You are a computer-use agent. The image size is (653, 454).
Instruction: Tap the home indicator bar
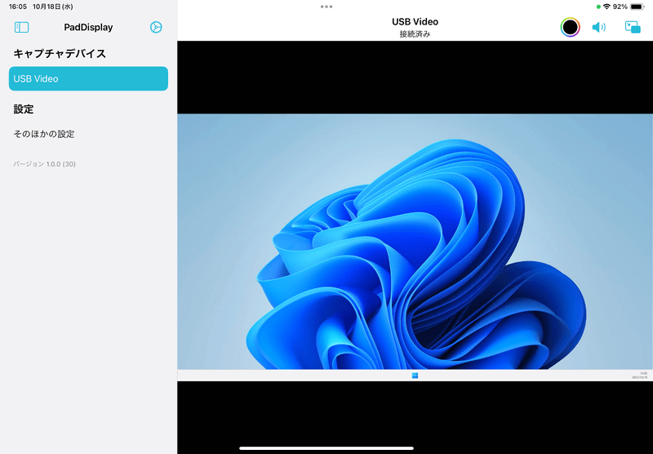(x=326, y=448)
